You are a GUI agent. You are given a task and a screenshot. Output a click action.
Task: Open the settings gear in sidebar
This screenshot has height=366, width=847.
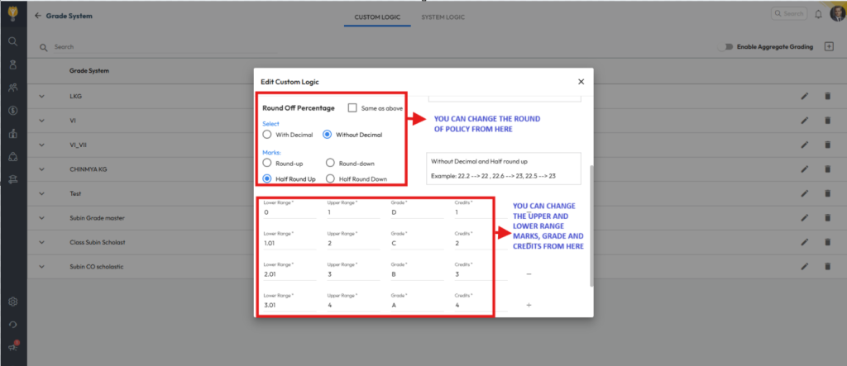[13, 302]
